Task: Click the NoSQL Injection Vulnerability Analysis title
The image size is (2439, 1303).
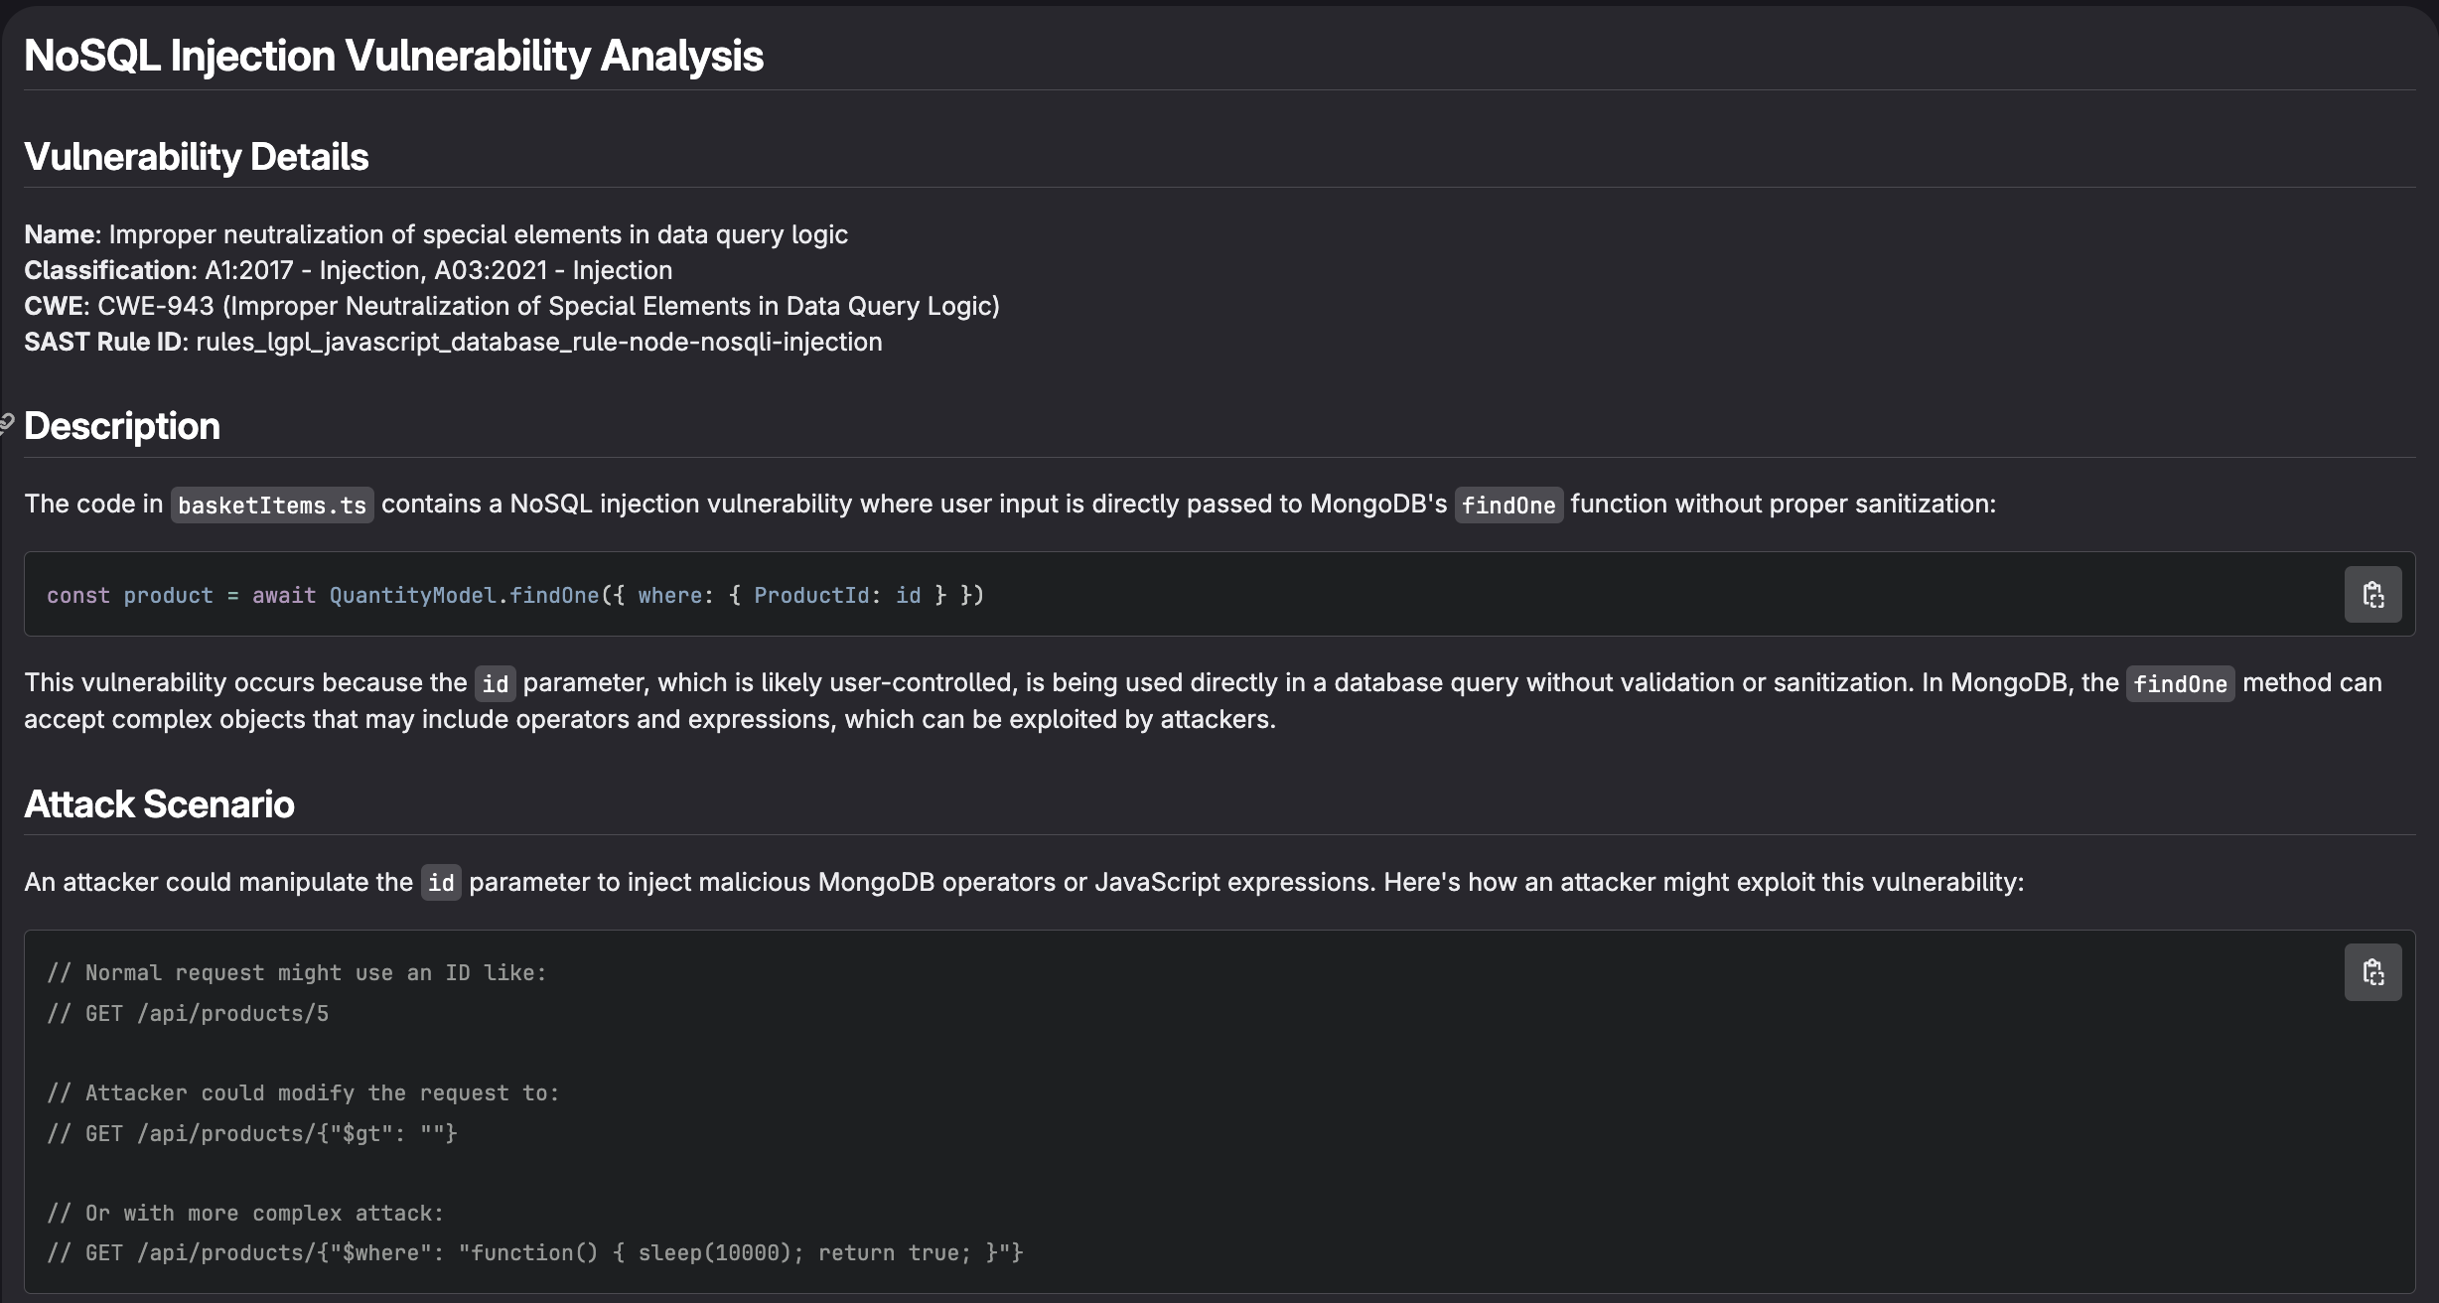Action: (x=393, y=56)
